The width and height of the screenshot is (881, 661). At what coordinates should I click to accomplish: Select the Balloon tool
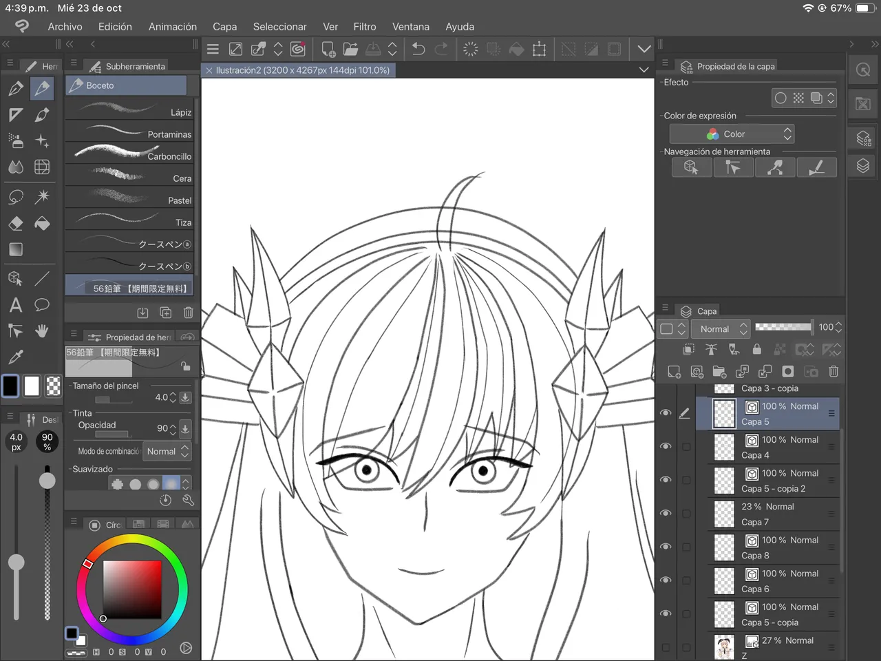pyautogui.click(x=42, y=305)
